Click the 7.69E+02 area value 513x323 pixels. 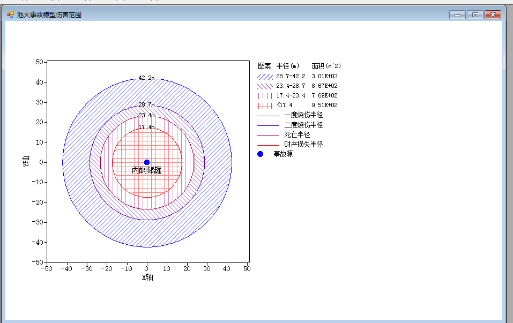point(324,95)
